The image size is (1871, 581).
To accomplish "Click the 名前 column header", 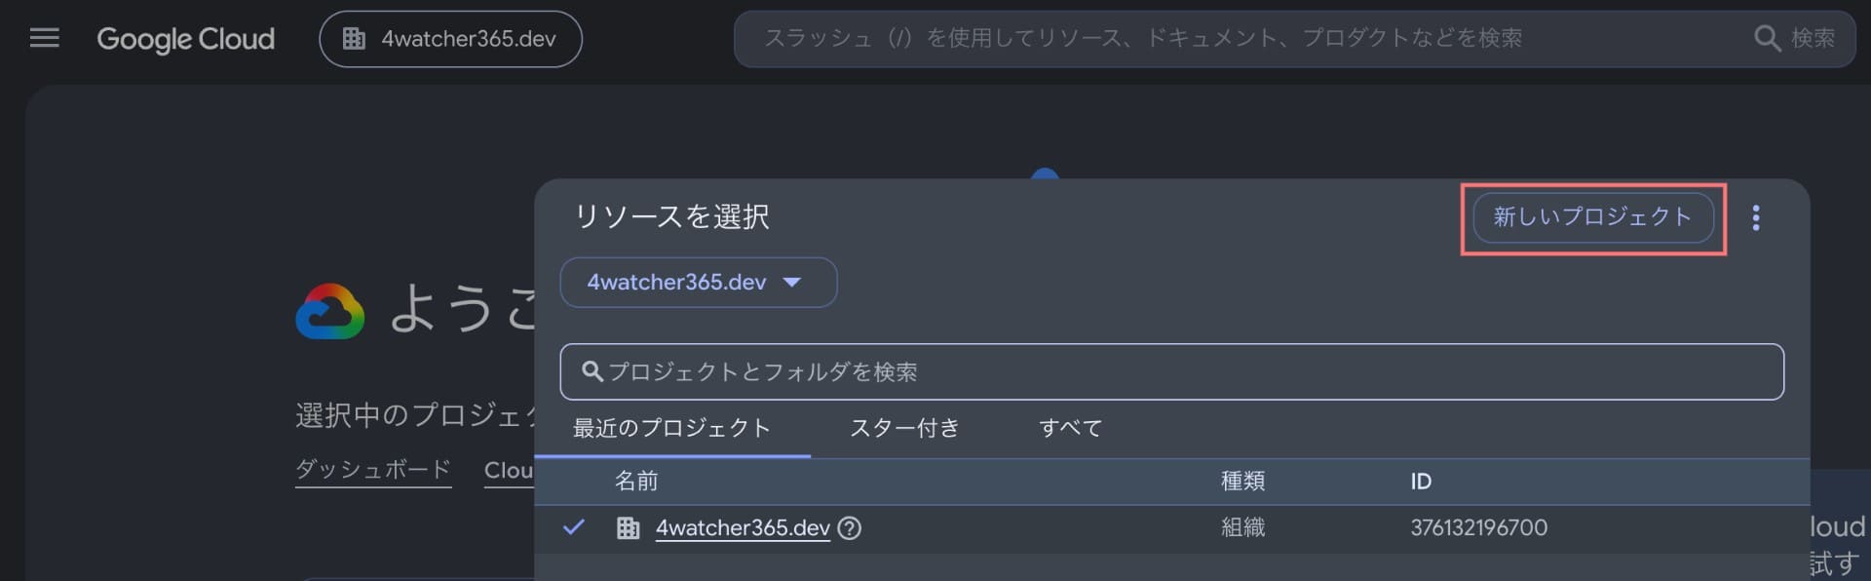I will [x=636, y=482].
